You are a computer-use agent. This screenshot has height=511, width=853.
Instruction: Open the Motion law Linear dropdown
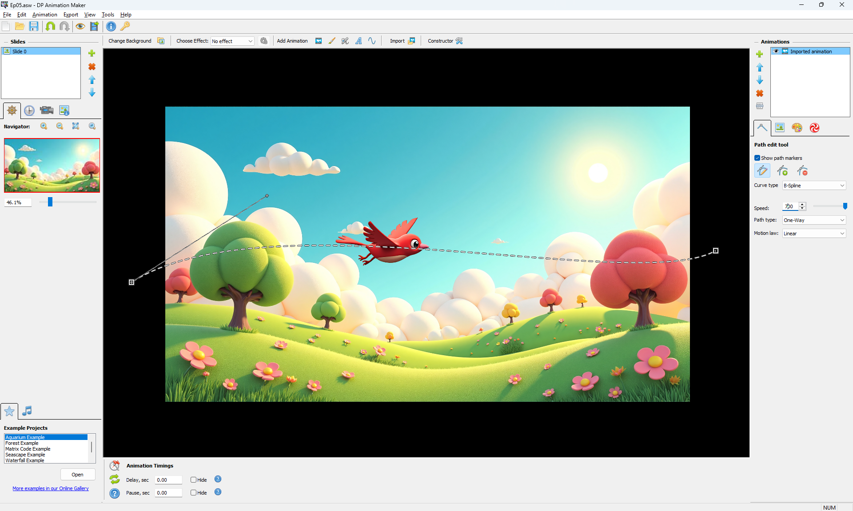pyautogui.click(x=814, y=234)
